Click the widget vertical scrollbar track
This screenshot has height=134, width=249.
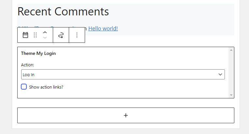[231, 73]
